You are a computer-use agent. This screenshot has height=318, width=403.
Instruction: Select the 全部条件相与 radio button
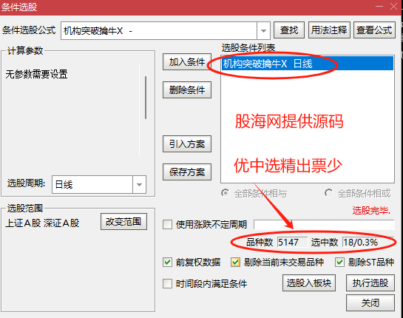225,193
